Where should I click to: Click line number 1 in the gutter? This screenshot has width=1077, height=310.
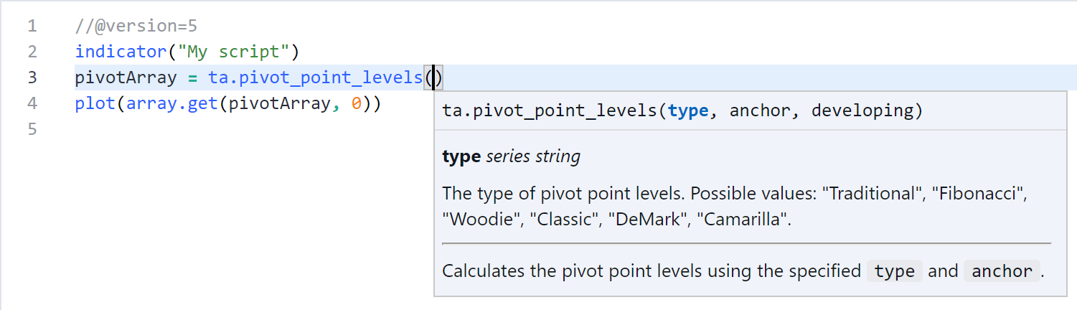32,27
